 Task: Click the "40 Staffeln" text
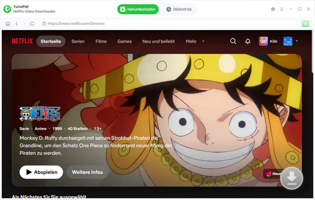tap(77, 129)
